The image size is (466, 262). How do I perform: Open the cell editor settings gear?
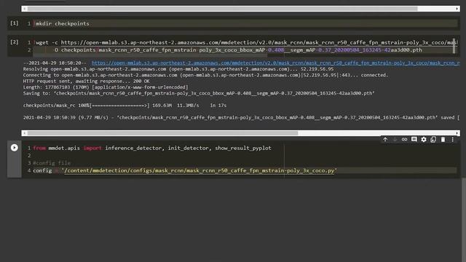point(424,139)
